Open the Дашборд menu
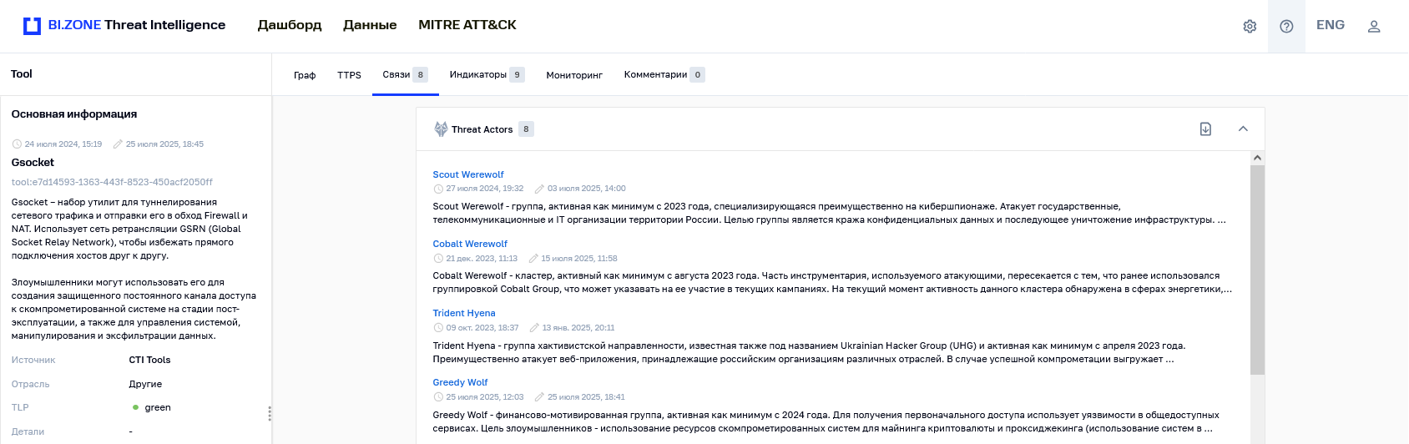The height and width of the screenshot is (444, 1409). [x=290, y=25]
